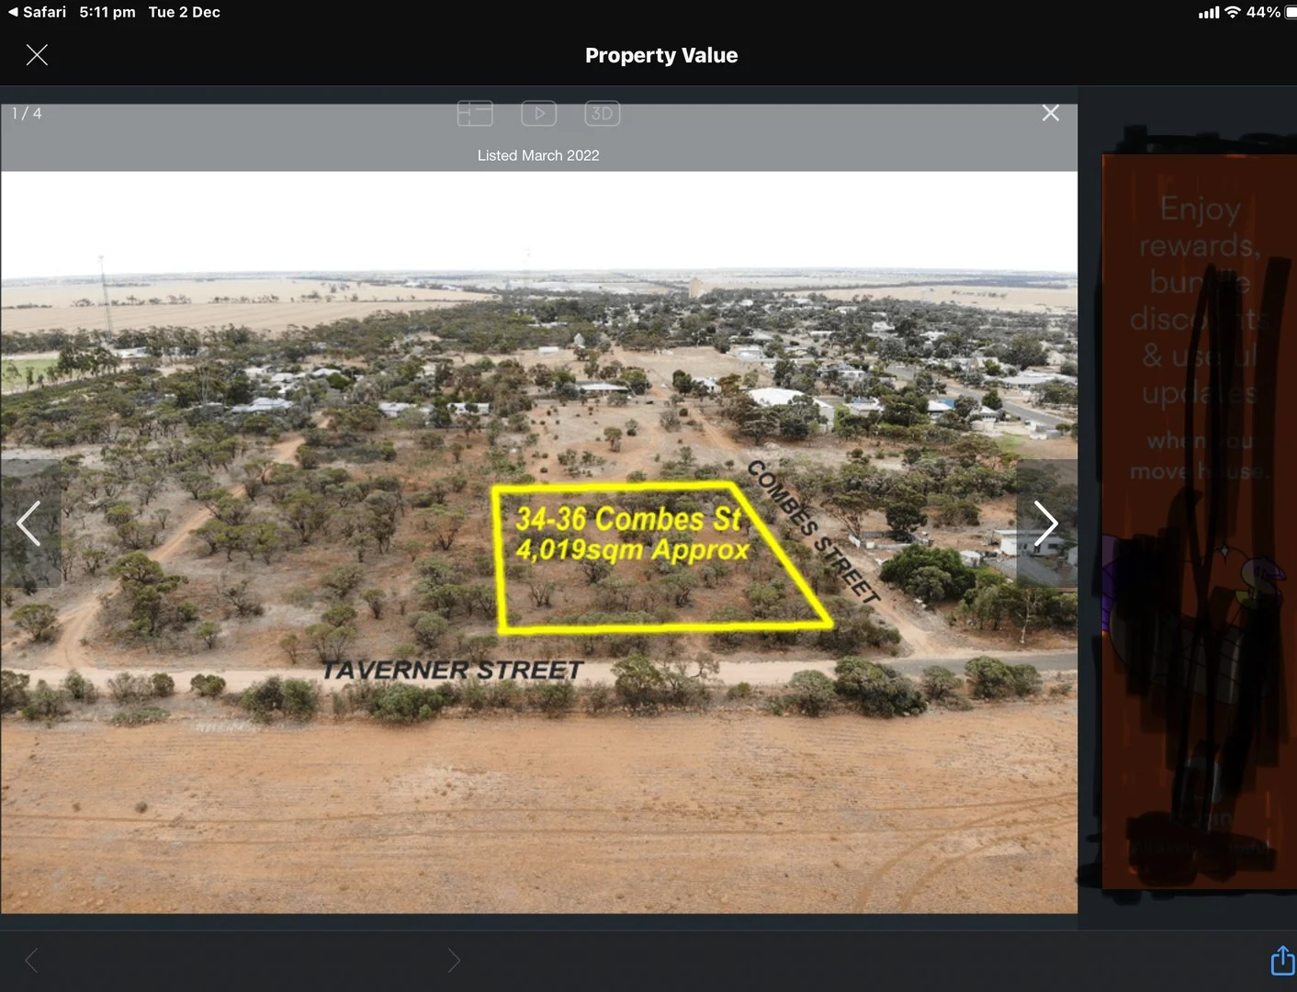1297x992 pixels.
Task: Return to Safari via back link
Action: (x=37, y=12)
